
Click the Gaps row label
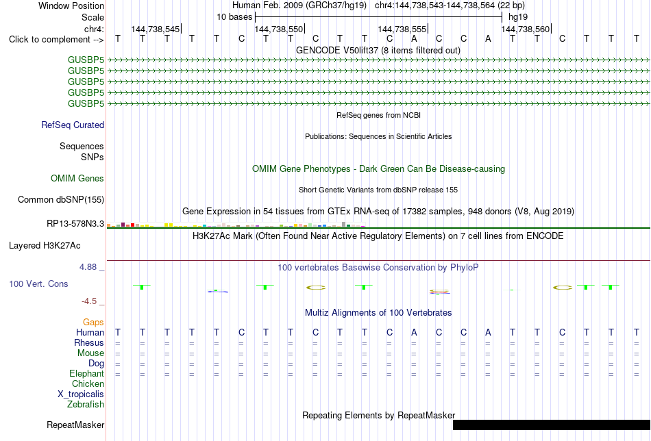point(93,323)
